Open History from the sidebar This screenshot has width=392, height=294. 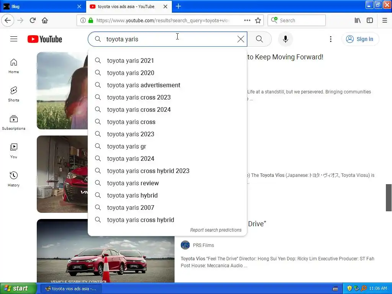pos(13,179)
